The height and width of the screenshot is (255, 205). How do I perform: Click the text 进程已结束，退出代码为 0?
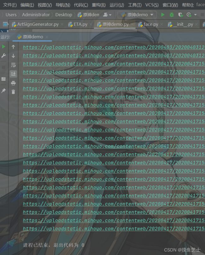pos(54,245)
